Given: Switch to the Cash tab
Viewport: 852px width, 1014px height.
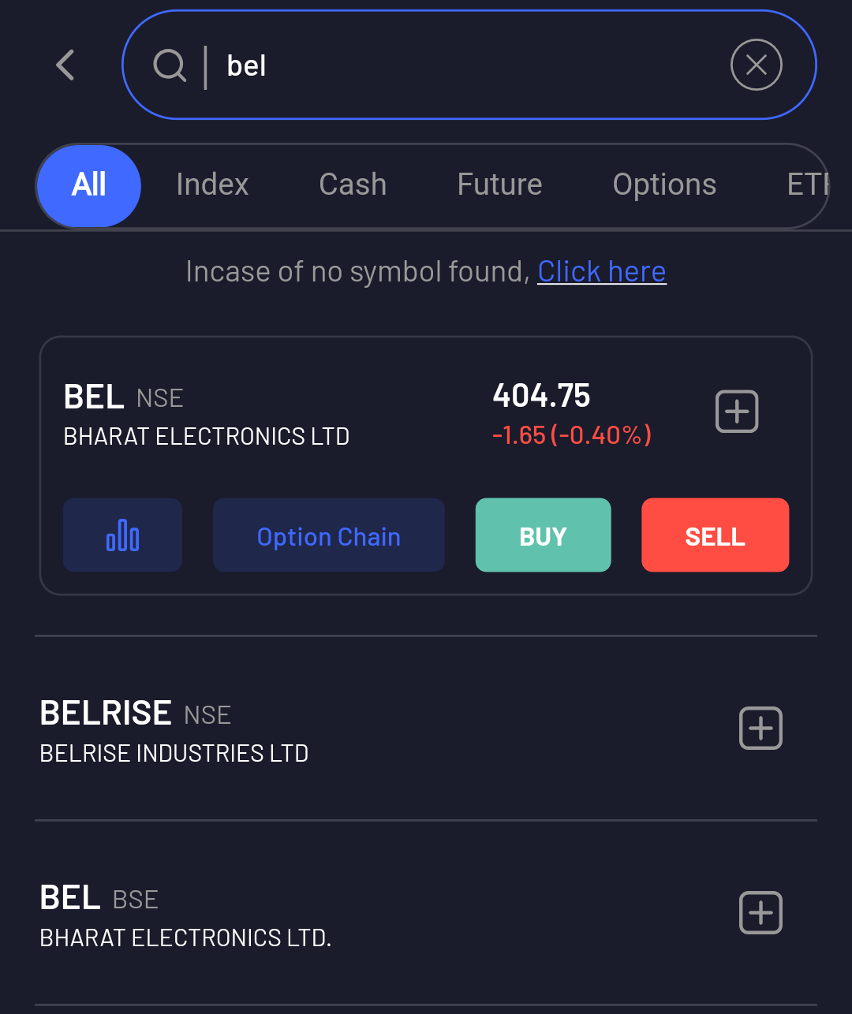Looking at the screenshot, I should pos(353,185).
